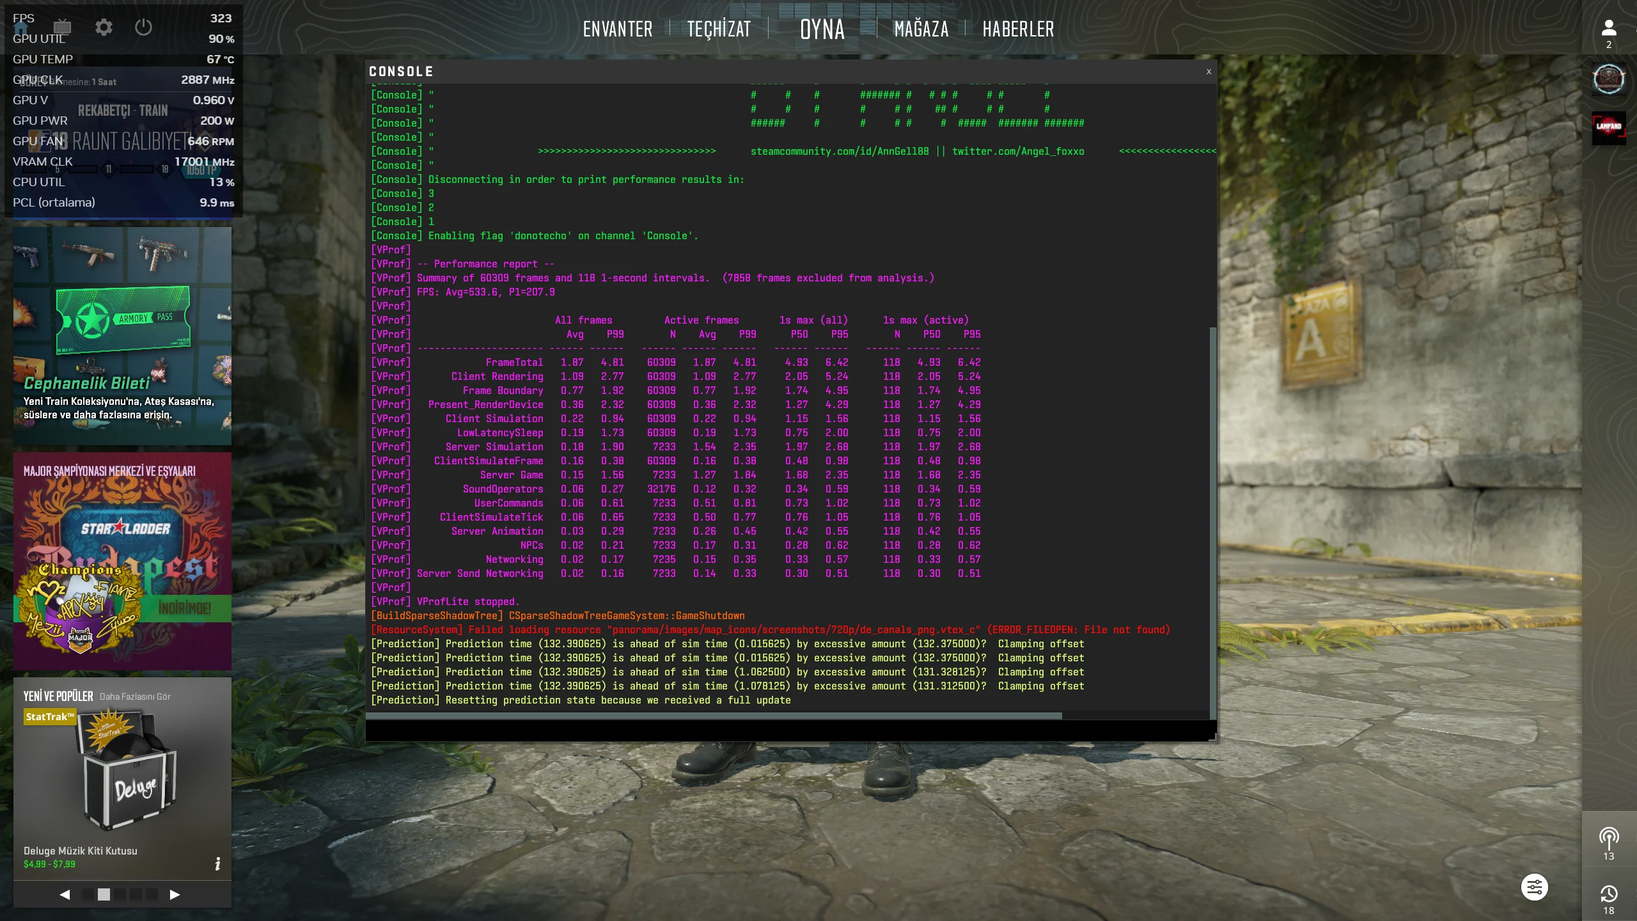Switch to the ENVANTER tab
Image resolution: width=1637 pixels, height=921 pixels.
[618, 28]
